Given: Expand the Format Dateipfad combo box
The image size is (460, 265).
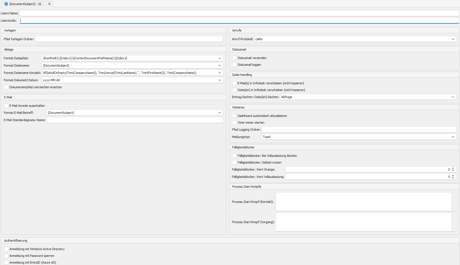Looking at the screenshot, I should pos(219,58).
